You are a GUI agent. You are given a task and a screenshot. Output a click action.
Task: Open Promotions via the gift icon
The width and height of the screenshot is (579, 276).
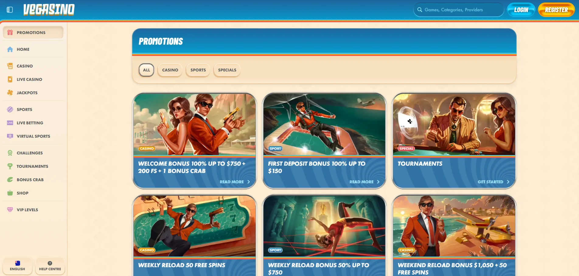click(x=10, y=33)
